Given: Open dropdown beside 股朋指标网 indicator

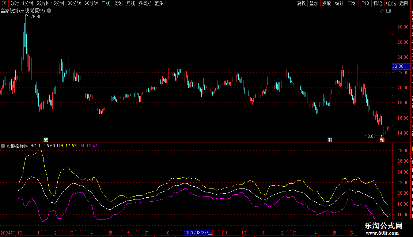Looking at the screenshot, I should tap(3, 146).
